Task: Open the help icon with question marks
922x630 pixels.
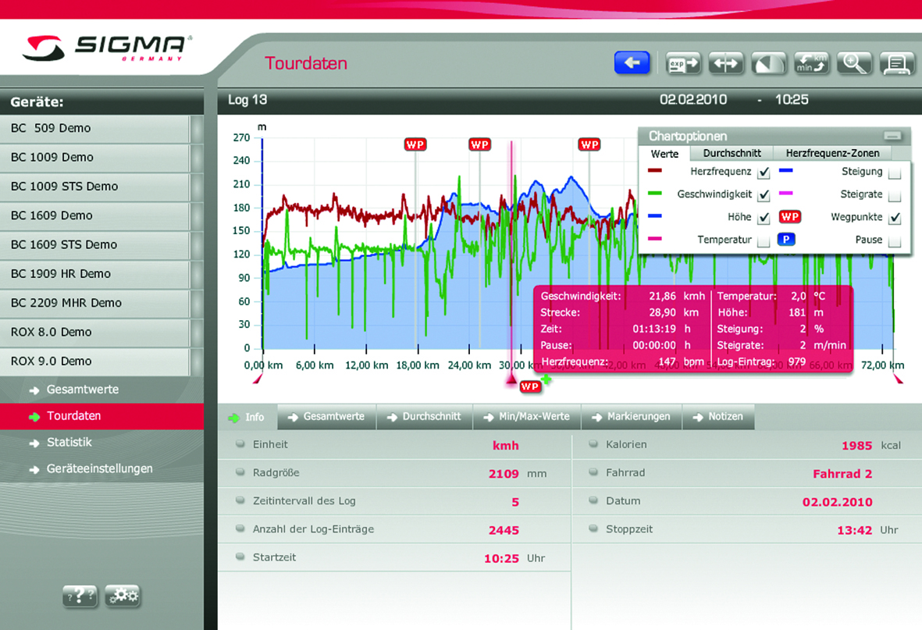Action: coord(80,596)
